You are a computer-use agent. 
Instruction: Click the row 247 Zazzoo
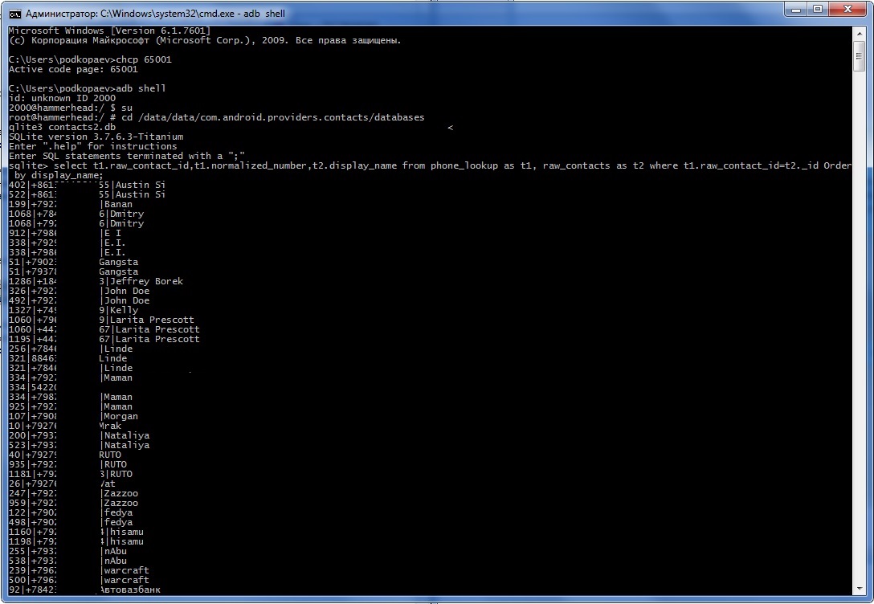tap(73, 493)
